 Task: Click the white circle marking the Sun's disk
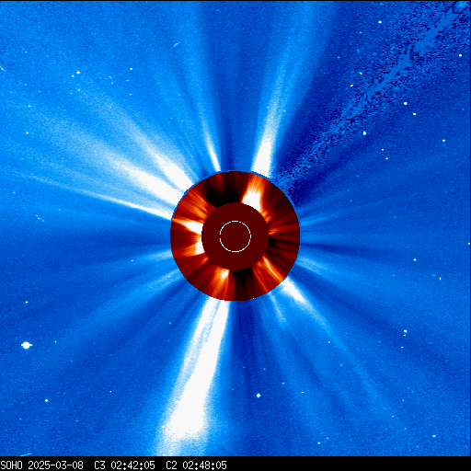pyautogui.click(x=235, y=236)
